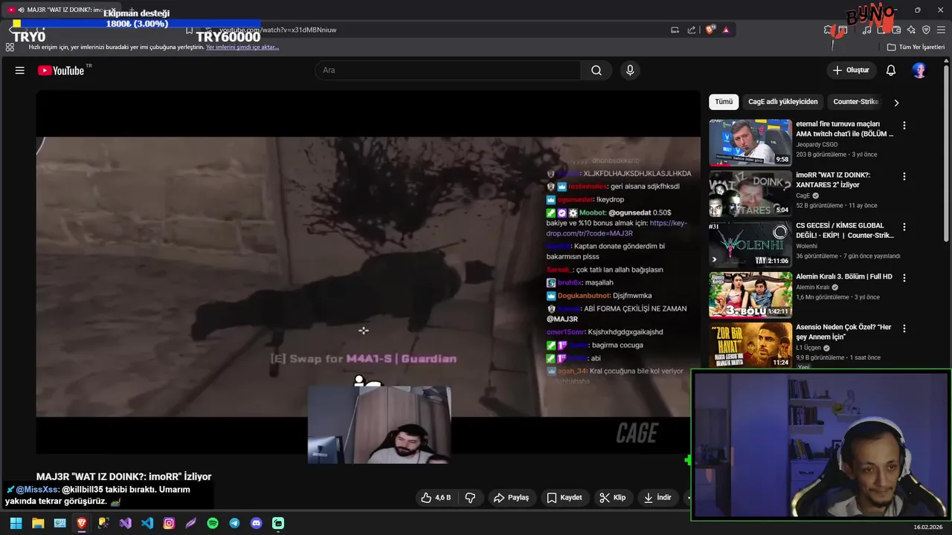
Task: Open the Brave VPN shield icon
Action: (x=926, y=30)
